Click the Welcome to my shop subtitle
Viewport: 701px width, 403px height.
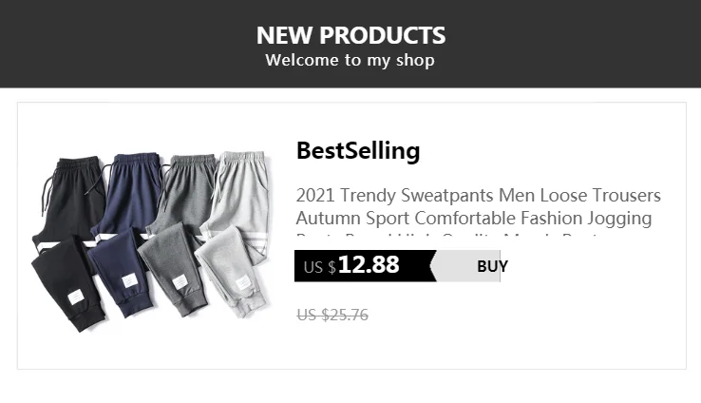coord(350,60)
